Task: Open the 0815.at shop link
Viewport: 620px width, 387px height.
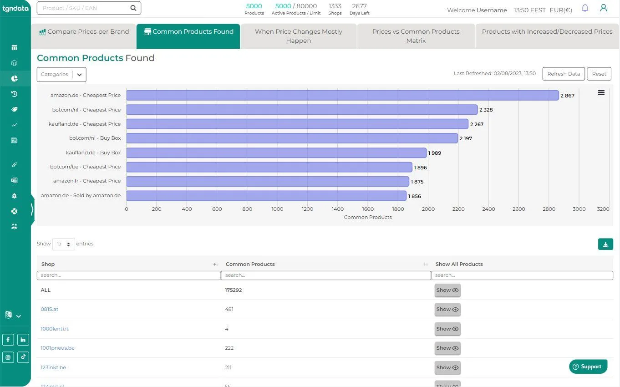Action: pyautogui.click(x=50, y=310)
